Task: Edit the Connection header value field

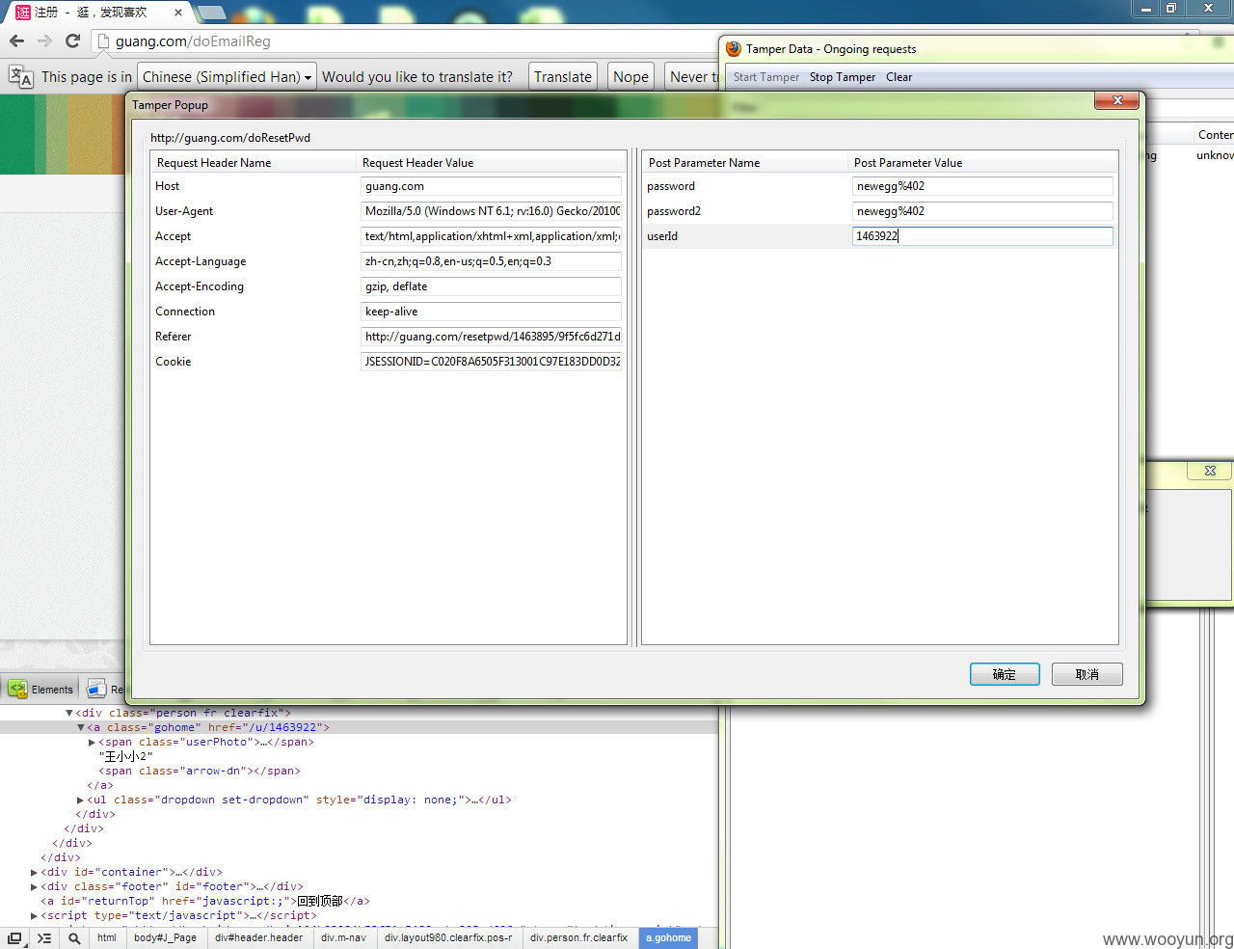Action: tap(491, 312)
